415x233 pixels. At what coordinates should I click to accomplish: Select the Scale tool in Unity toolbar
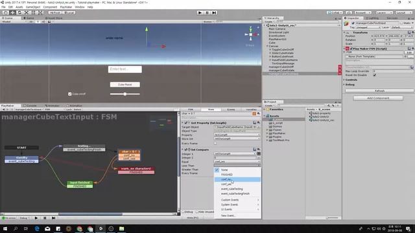[x=27, y=12]
